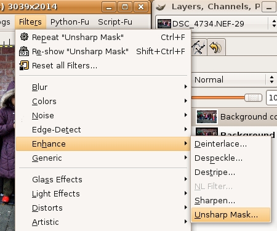
Task: Open the Paths tab icon
Action: (x=199, y=47)
